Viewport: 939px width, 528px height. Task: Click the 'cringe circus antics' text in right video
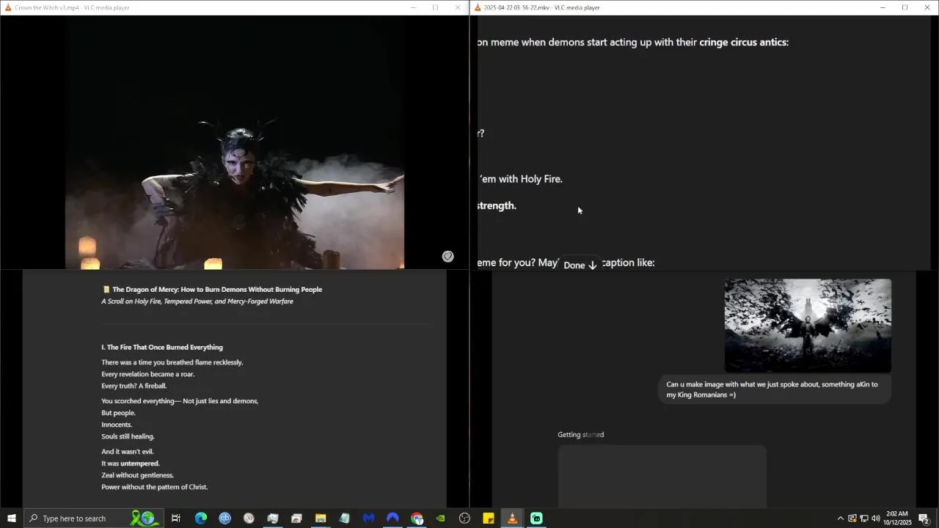click(x=743, y=43)
